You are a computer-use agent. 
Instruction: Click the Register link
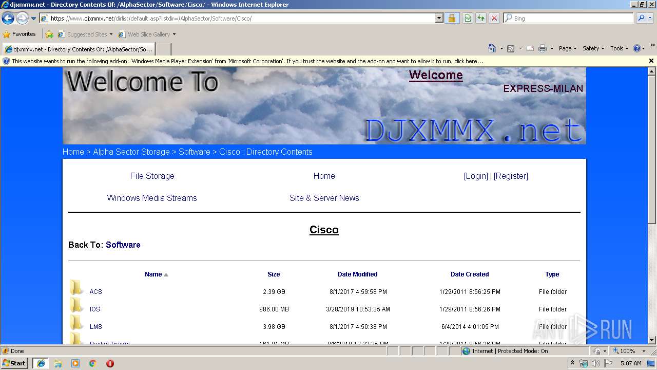(x=511, y=176)
